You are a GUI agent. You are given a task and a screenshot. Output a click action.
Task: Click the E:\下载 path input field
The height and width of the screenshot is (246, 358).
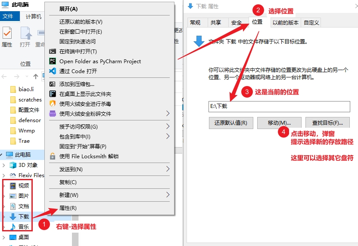click(x=279, y=106)
